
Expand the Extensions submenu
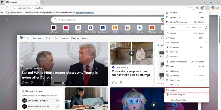pyautogui.click(x=187, y=52)
